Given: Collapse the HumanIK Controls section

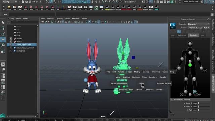Looking at the screenshot, I should coord(172,99).
